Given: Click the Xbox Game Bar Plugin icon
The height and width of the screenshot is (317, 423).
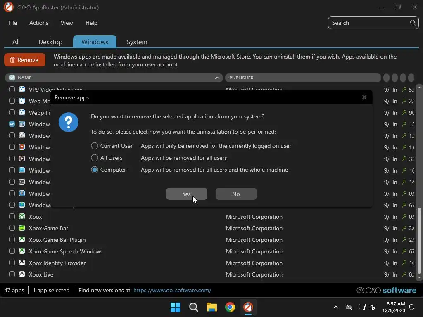Looking at the screenshot, I should tap(22, 240).
